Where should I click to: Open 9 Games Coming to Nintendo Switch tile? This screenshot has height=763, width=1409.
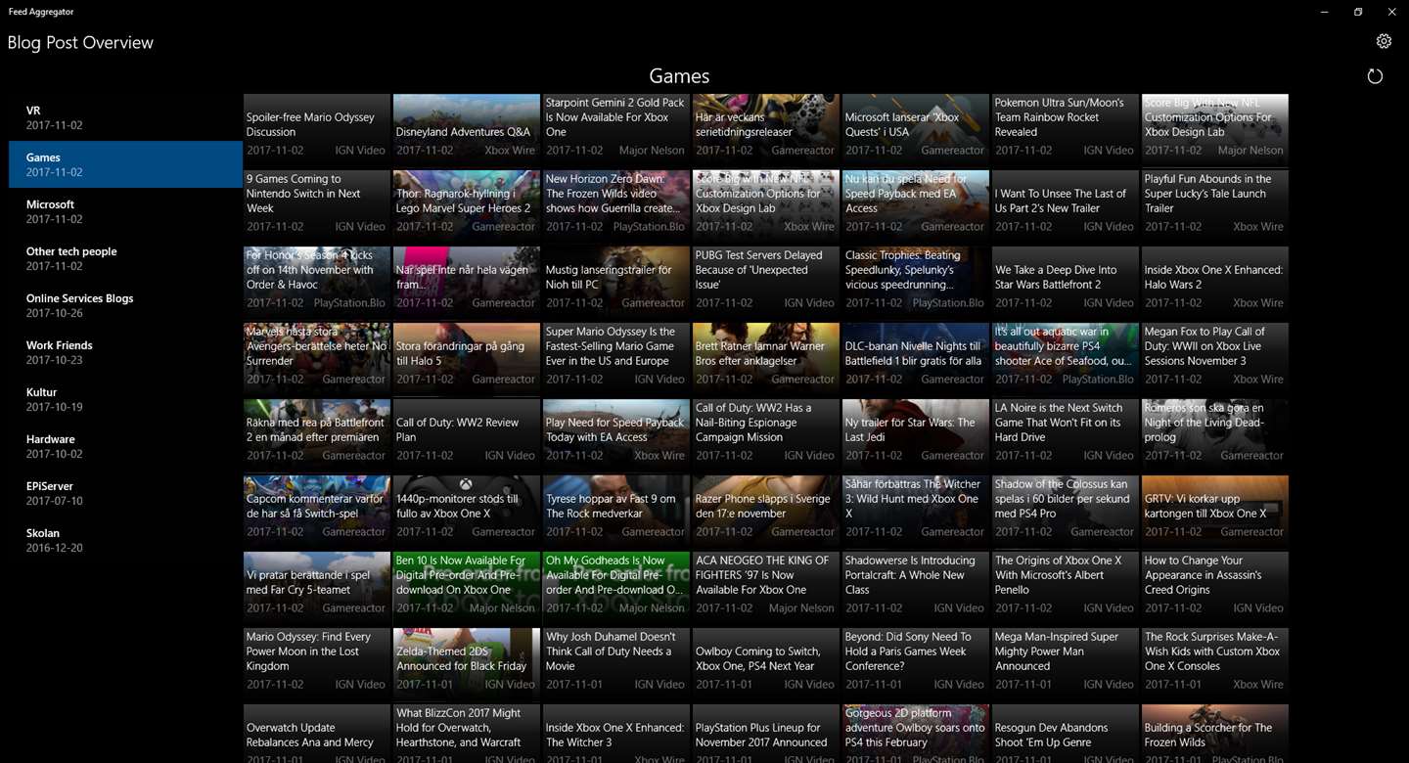coord(317,206)
